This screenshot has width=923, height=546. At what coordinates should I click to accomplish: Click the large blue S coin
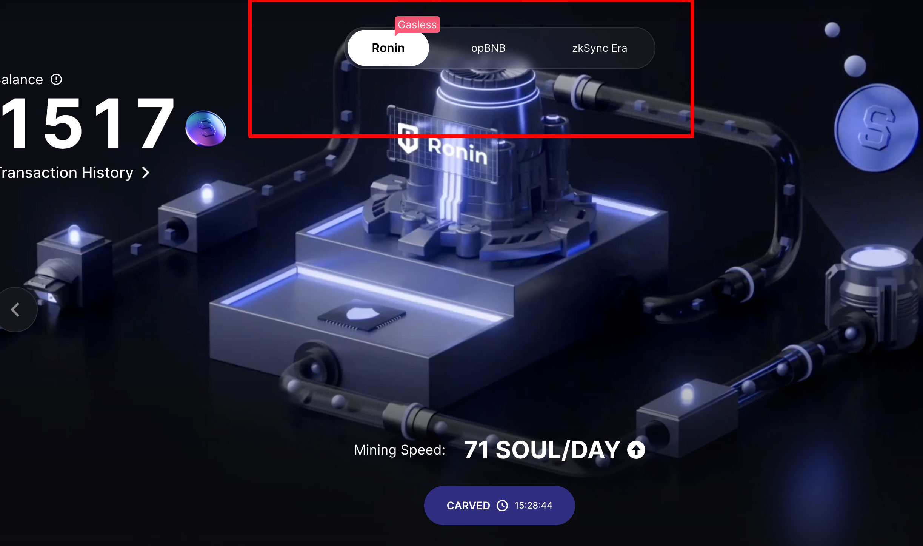click(876, 128)
